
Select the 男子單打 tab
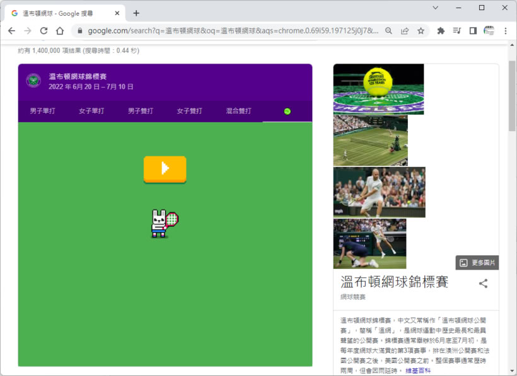tap(42, 111)
